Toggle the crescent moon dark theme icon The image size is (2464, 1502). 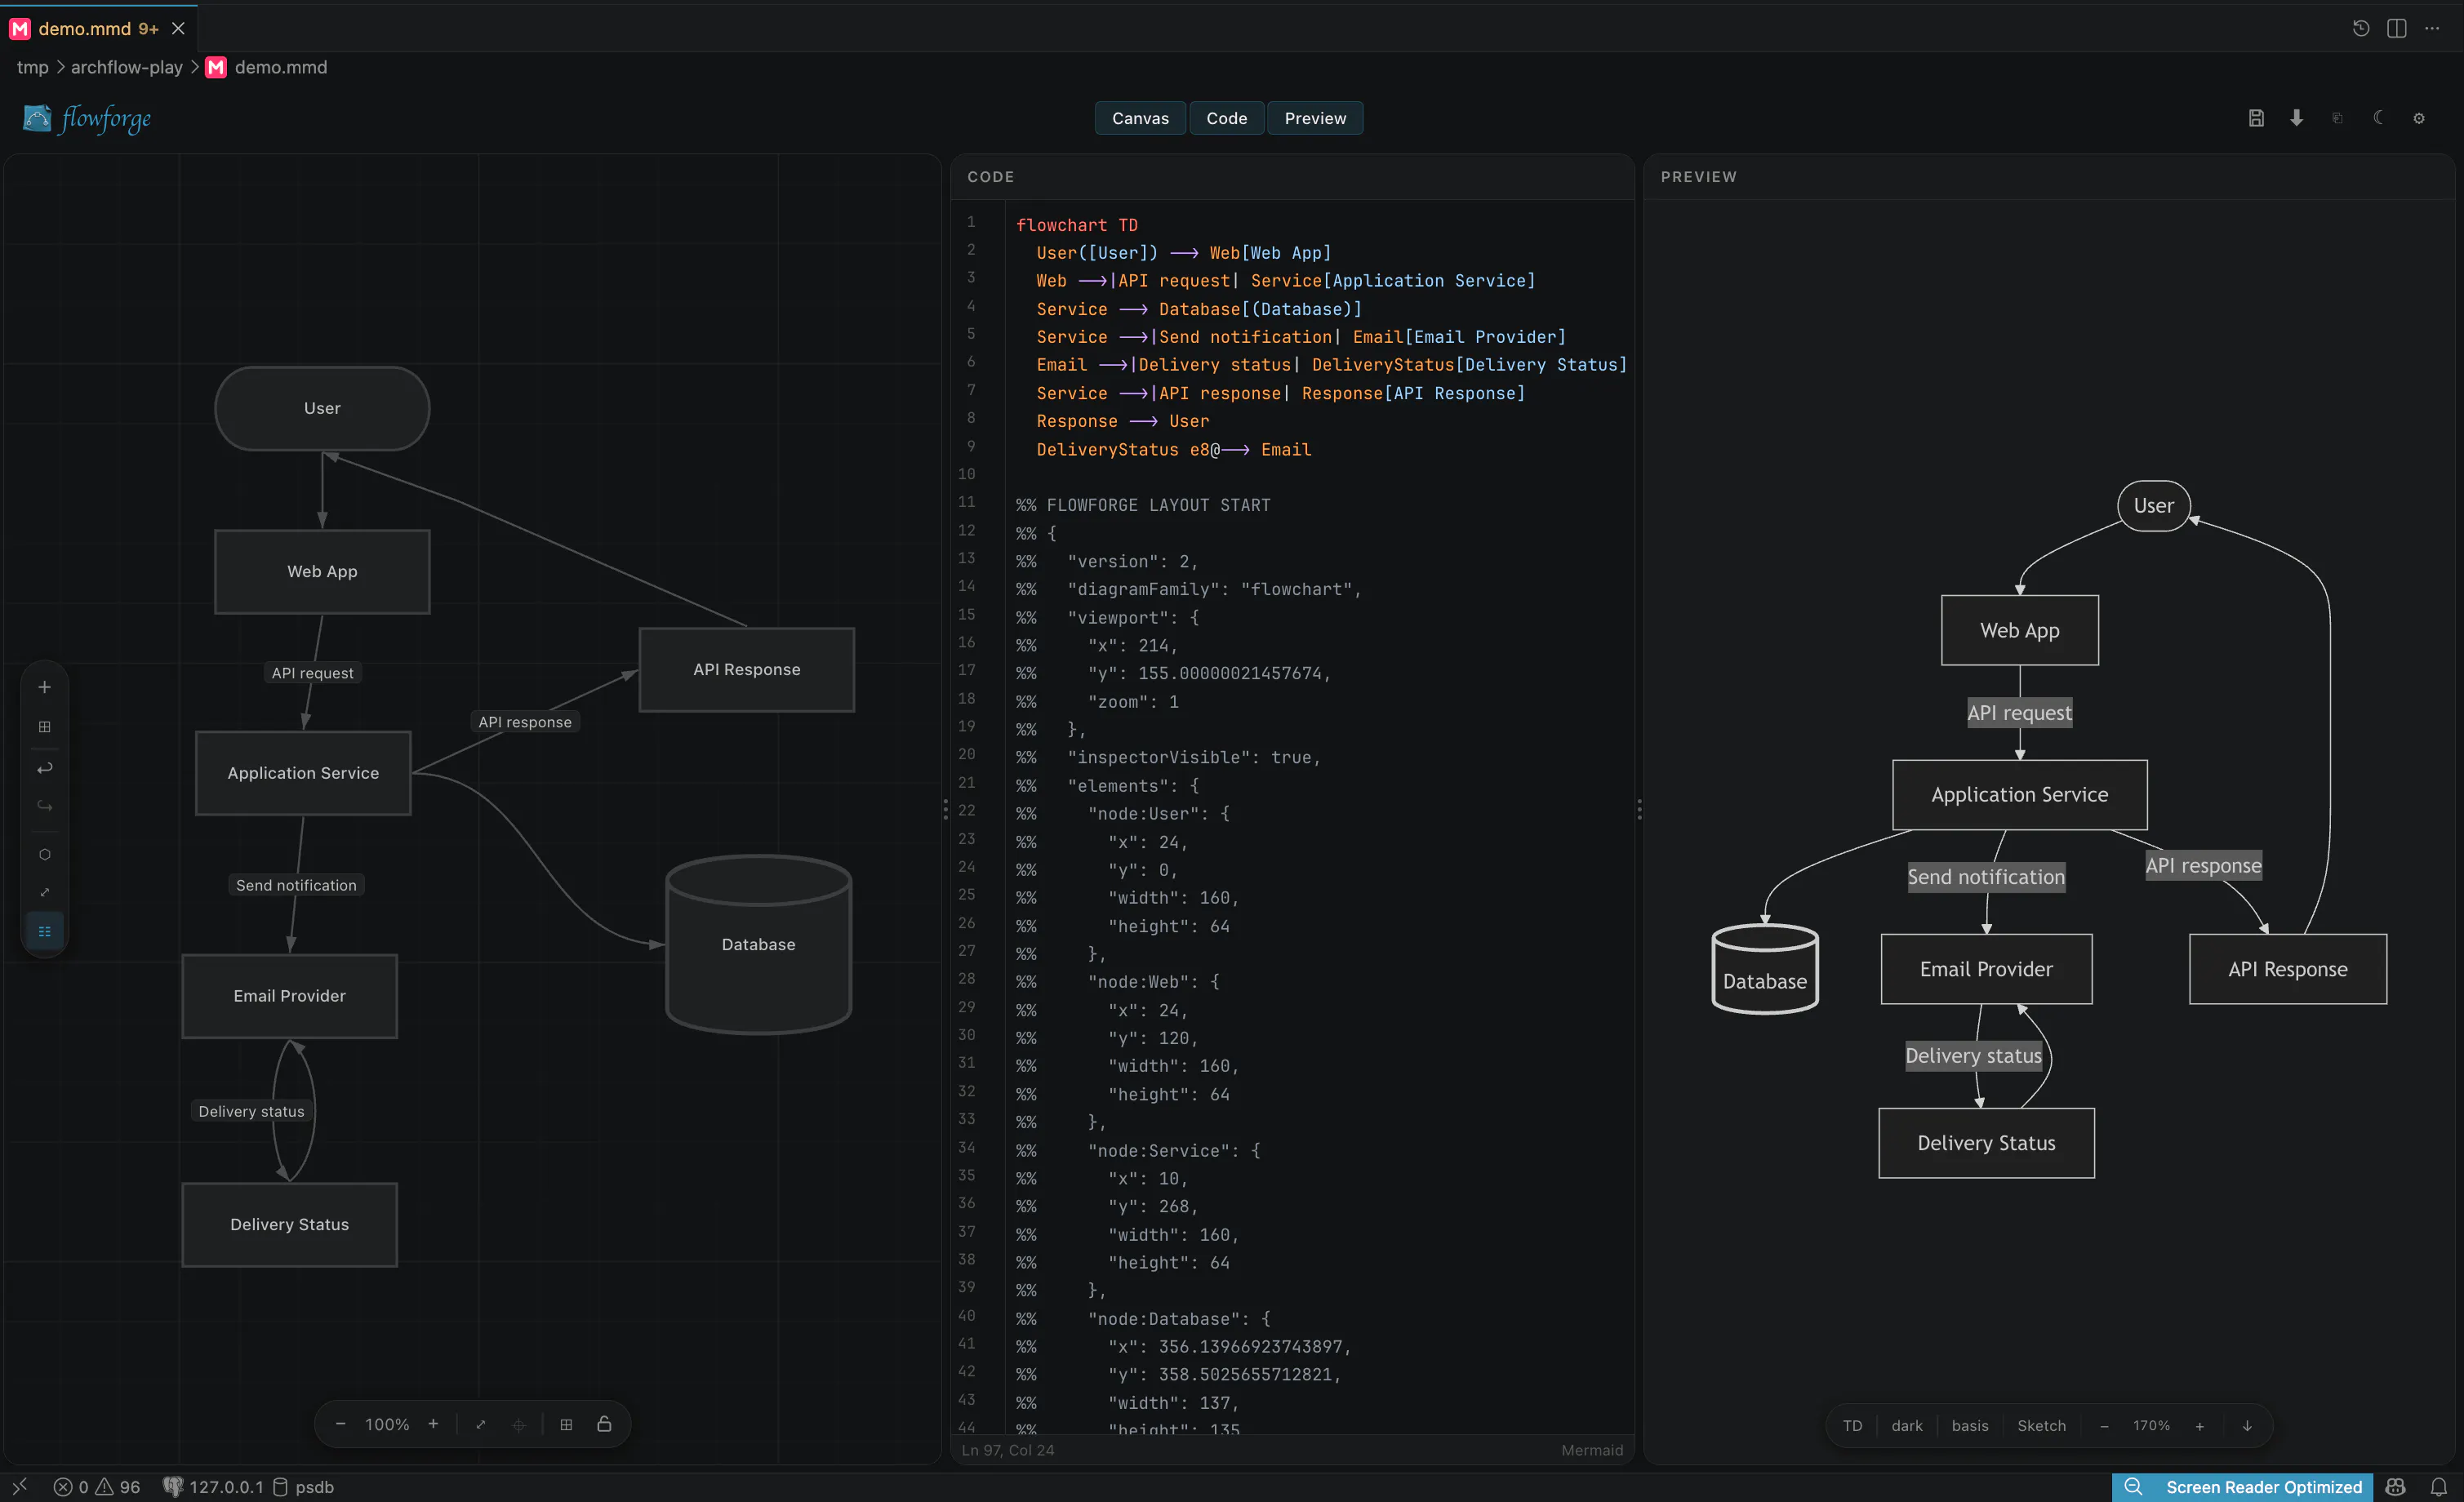point(2378,118)
